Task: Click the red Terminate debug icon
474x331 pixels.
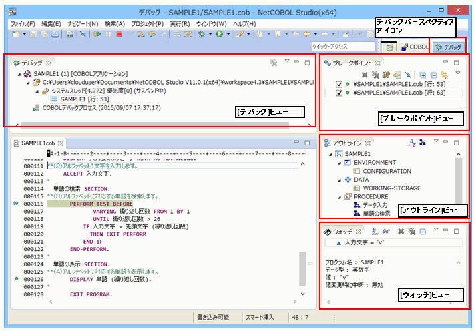Action: pos(119,35)
